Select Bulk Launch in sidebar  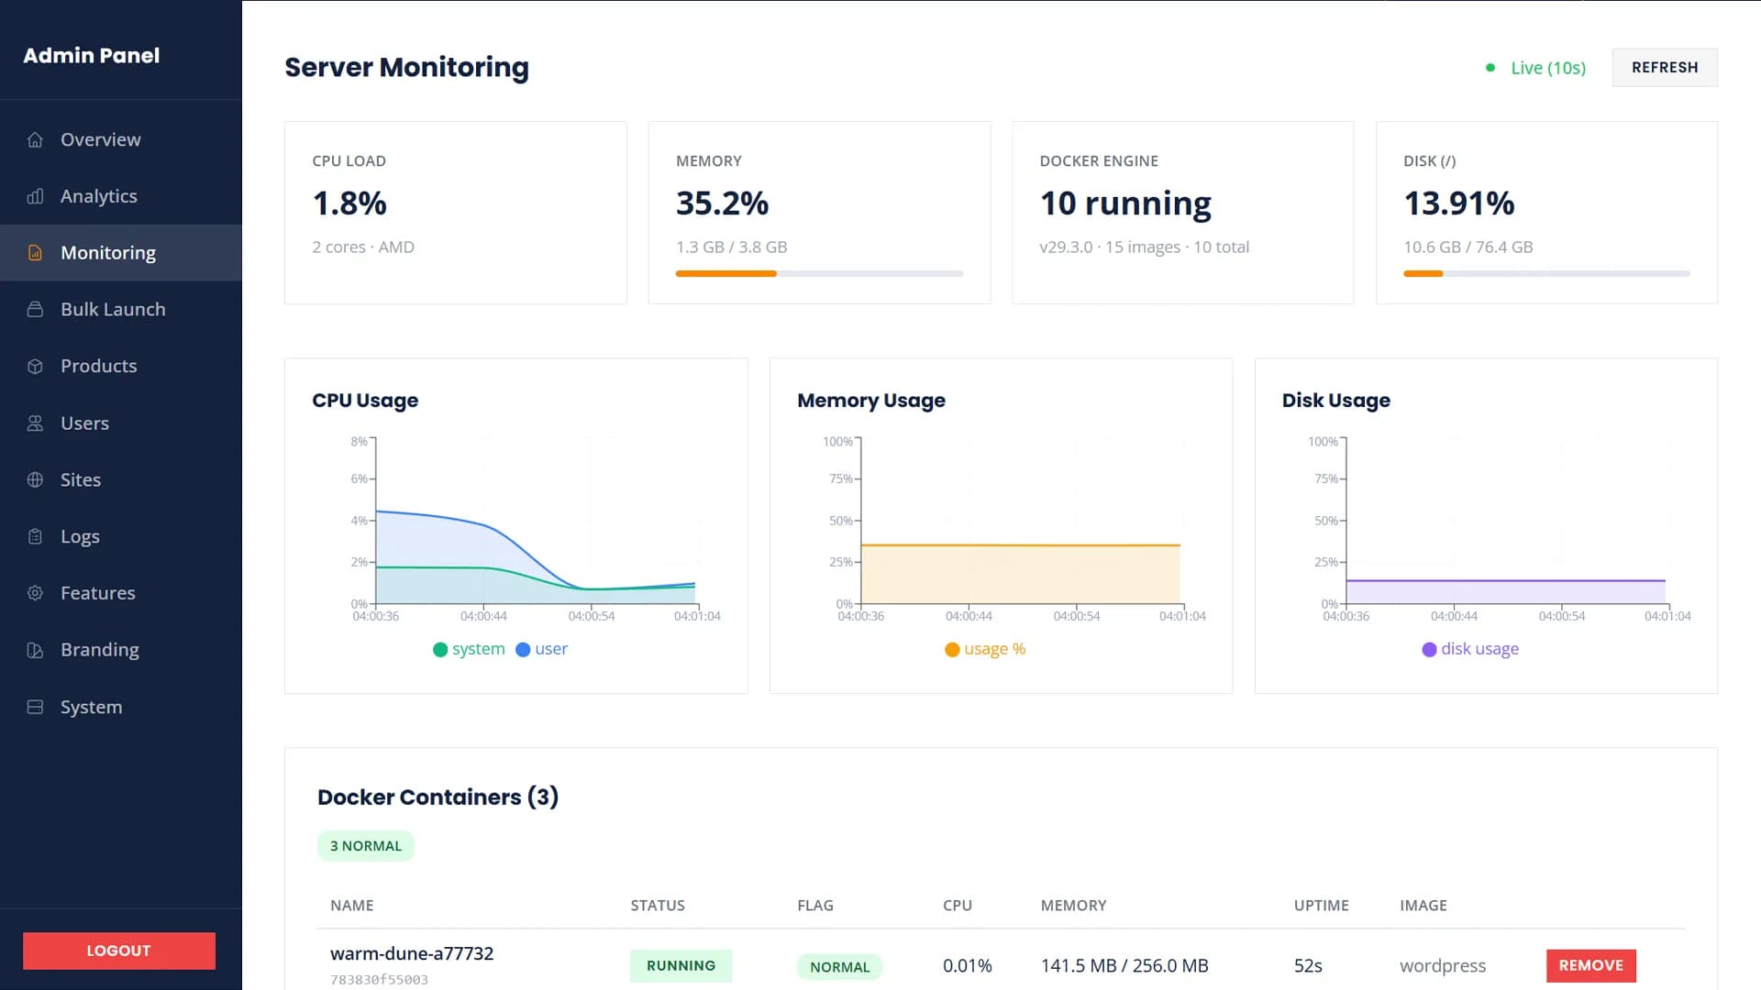(121, 310)
